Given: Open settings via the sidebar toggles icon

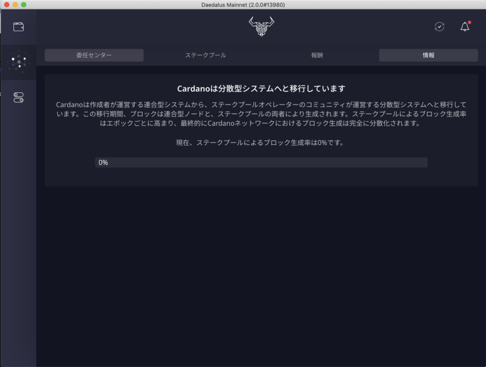Looking at the screenshot, I should tap(19, 98).
